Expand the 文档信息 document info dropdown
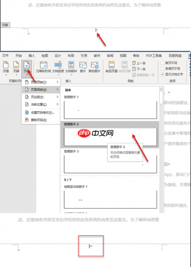Viewport: 191px width, 267px height. pos(58,75)
